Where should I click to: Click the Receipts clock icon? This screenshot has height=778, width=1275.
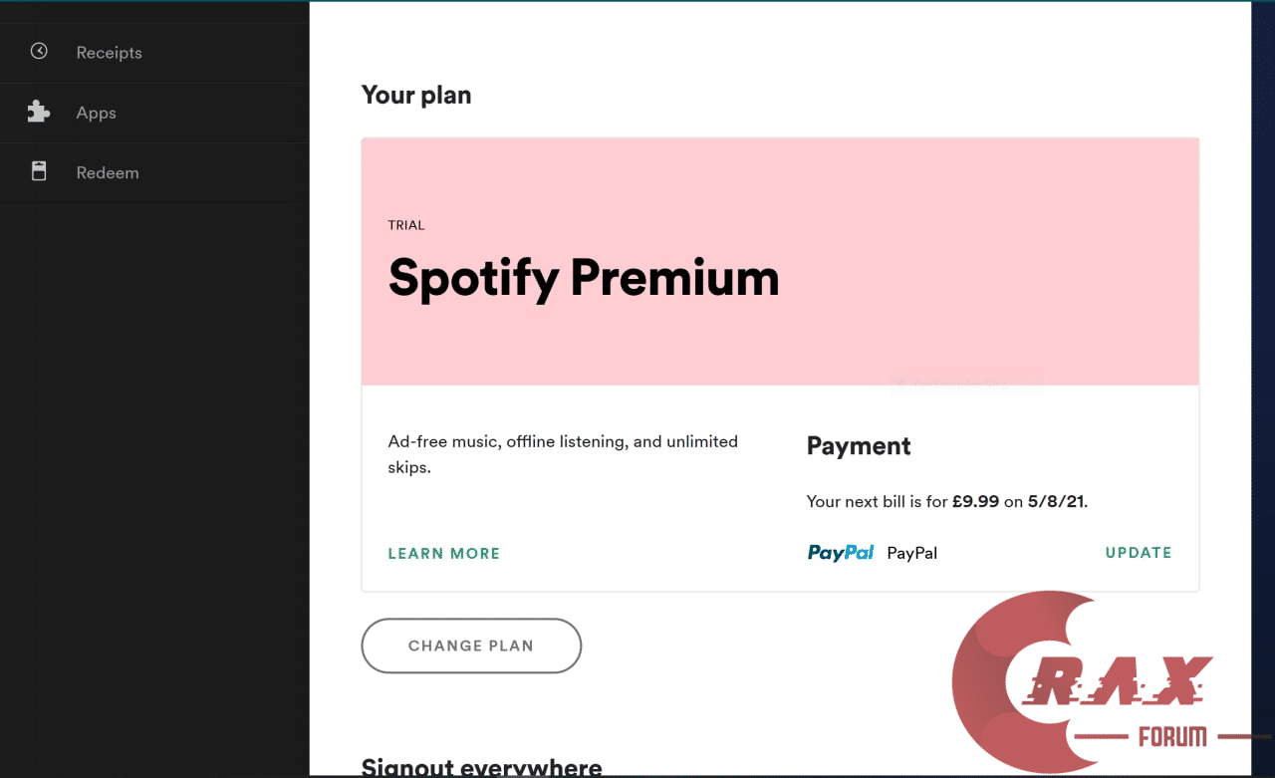[x=39, y=51]
